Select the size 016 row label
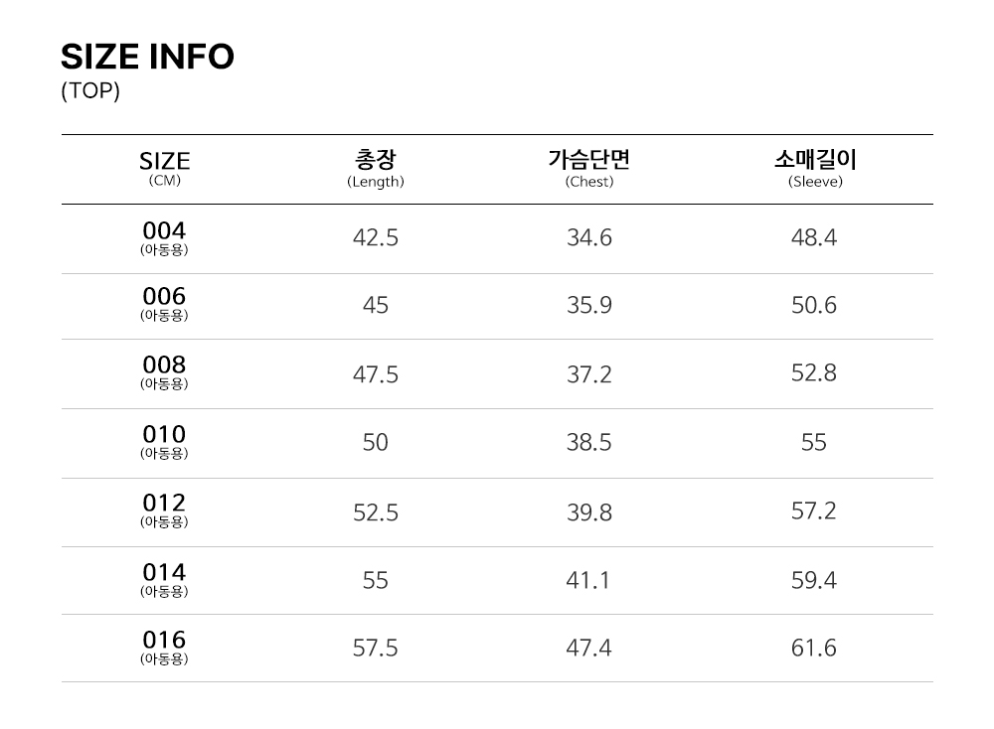Viewport: 994px width, 729px height. [164, 648]
